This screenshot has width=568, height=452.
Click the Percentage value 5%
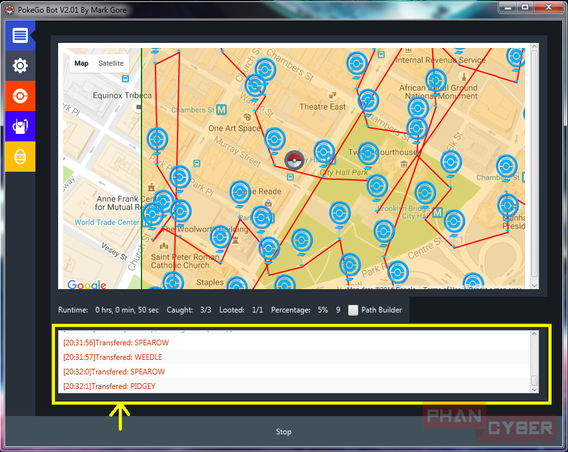tap(323, 310)
